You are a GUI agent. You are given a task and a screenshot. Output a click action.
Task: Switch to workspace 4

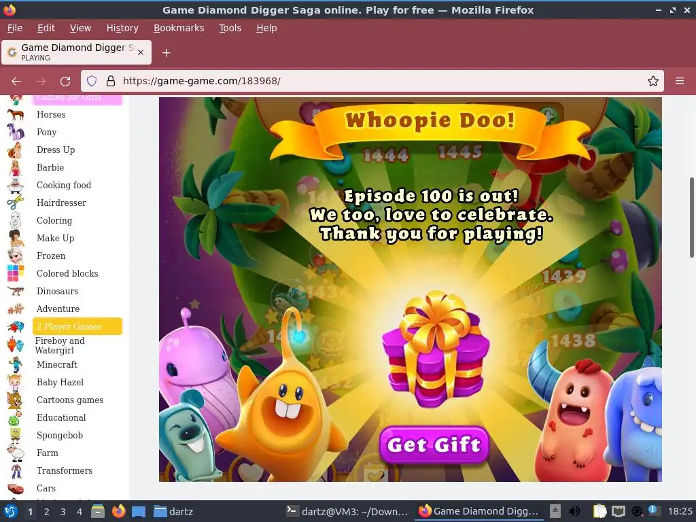coord(80,512)
